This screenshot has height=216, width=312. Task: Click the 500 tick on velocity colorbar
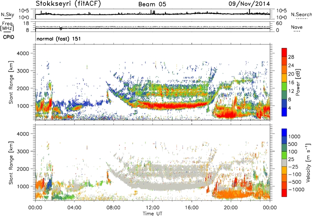293,144
